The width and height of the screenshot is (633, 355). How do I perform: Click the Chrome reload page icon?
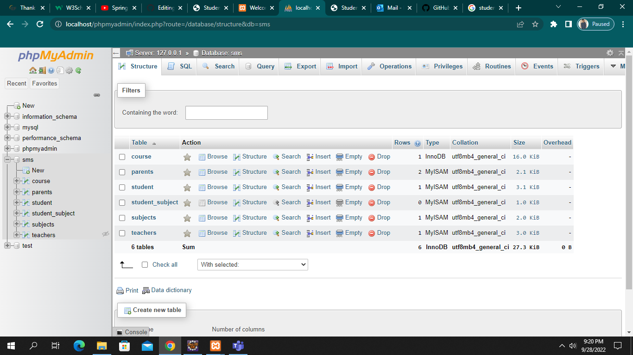[x=40, y=24]
